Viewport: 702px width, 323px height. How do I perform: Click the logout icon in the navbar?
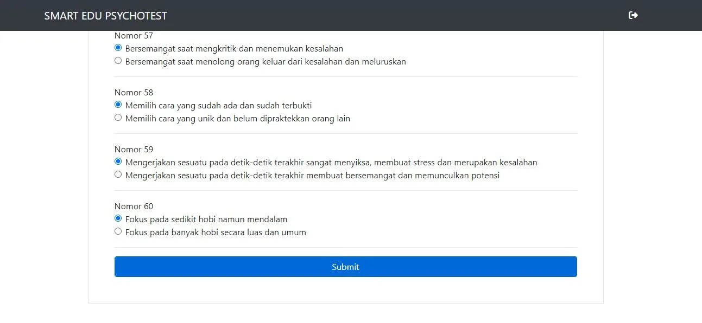click(x=633, y=15)
